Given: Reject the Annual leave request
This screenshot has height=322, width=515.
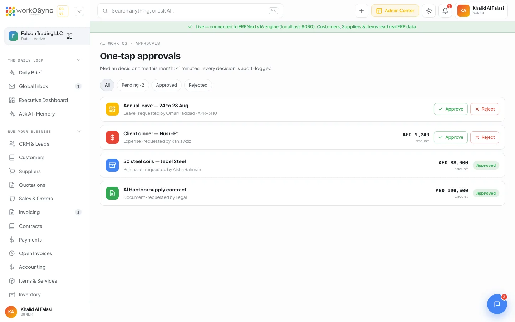Looking at the screenshot, I should click(485, 109).
